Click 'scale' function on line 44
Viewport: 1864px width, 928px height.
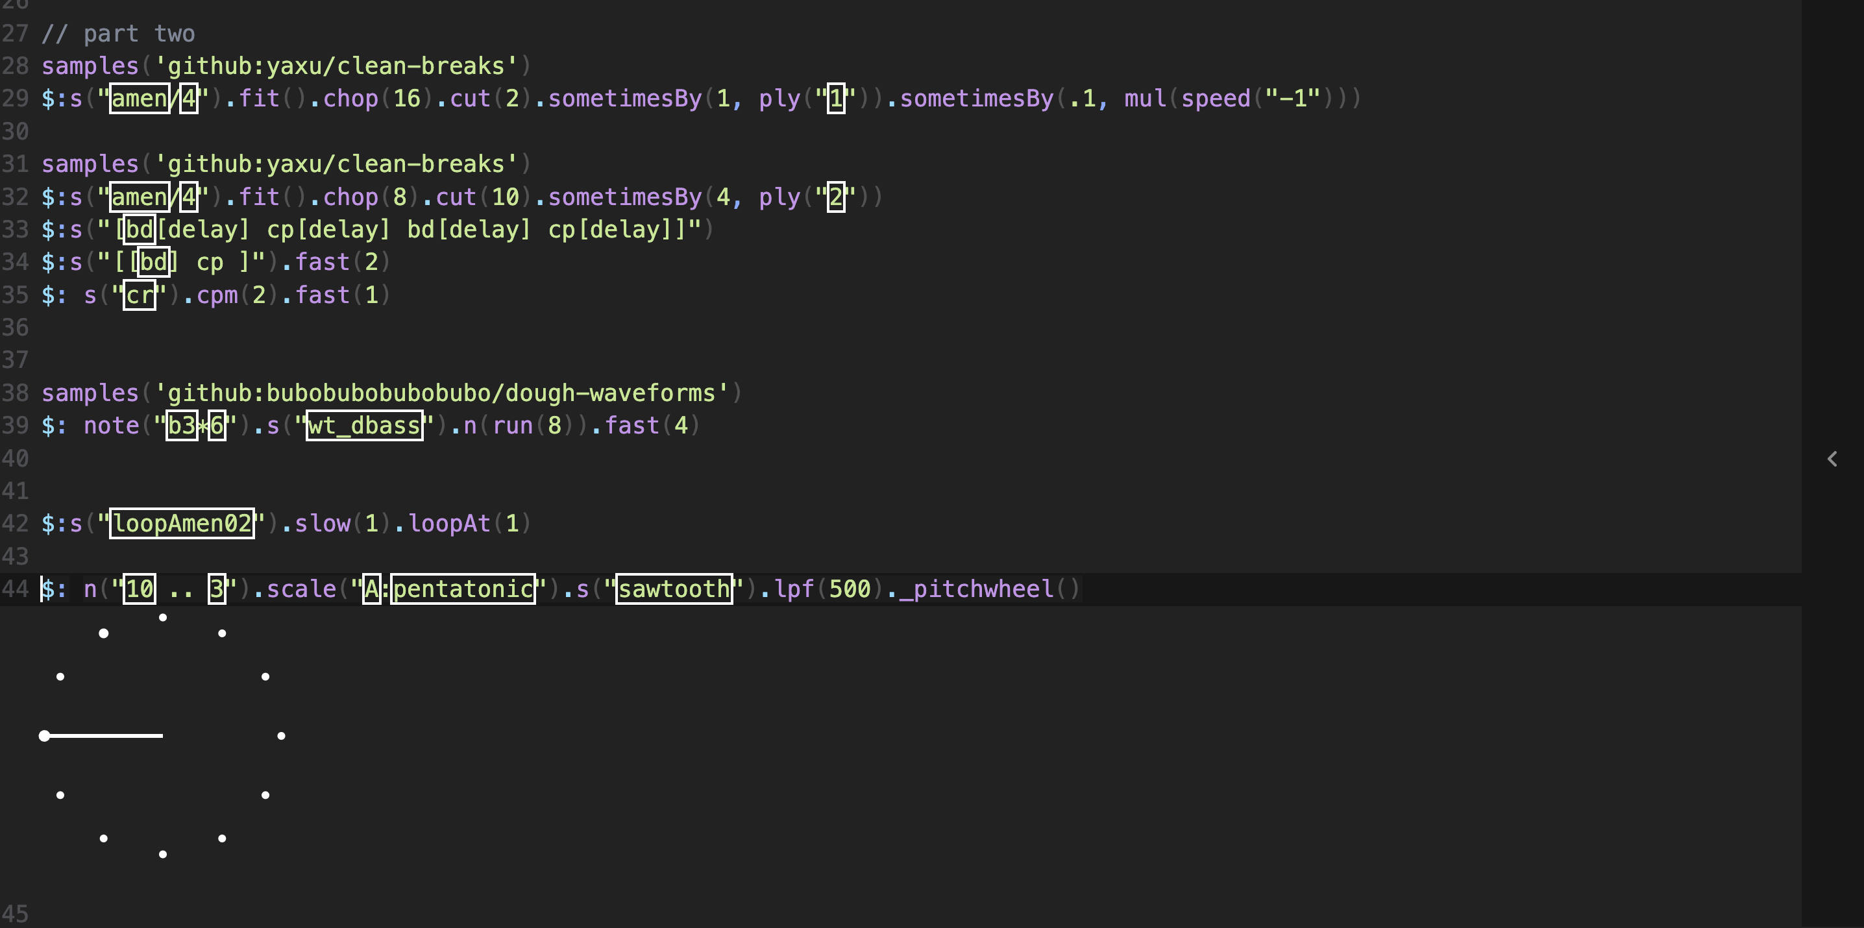pyautogui.click(x=302, y=589)
